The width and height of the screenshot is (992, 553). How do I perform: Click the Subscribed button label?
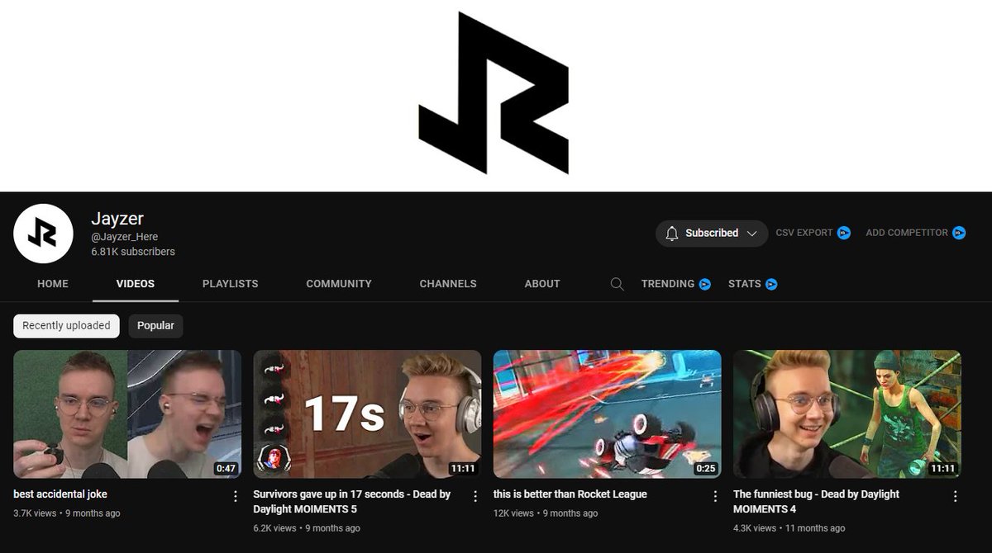click(x=712, y=234)
